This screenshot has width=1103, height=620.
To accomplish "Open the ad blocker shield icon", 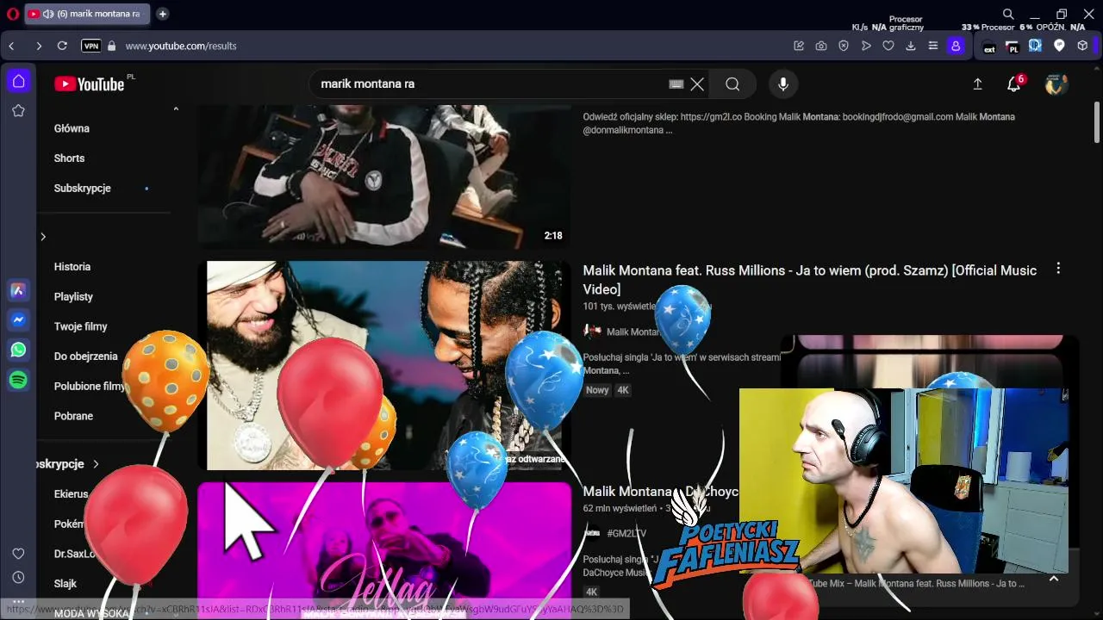I will (844, 46).
